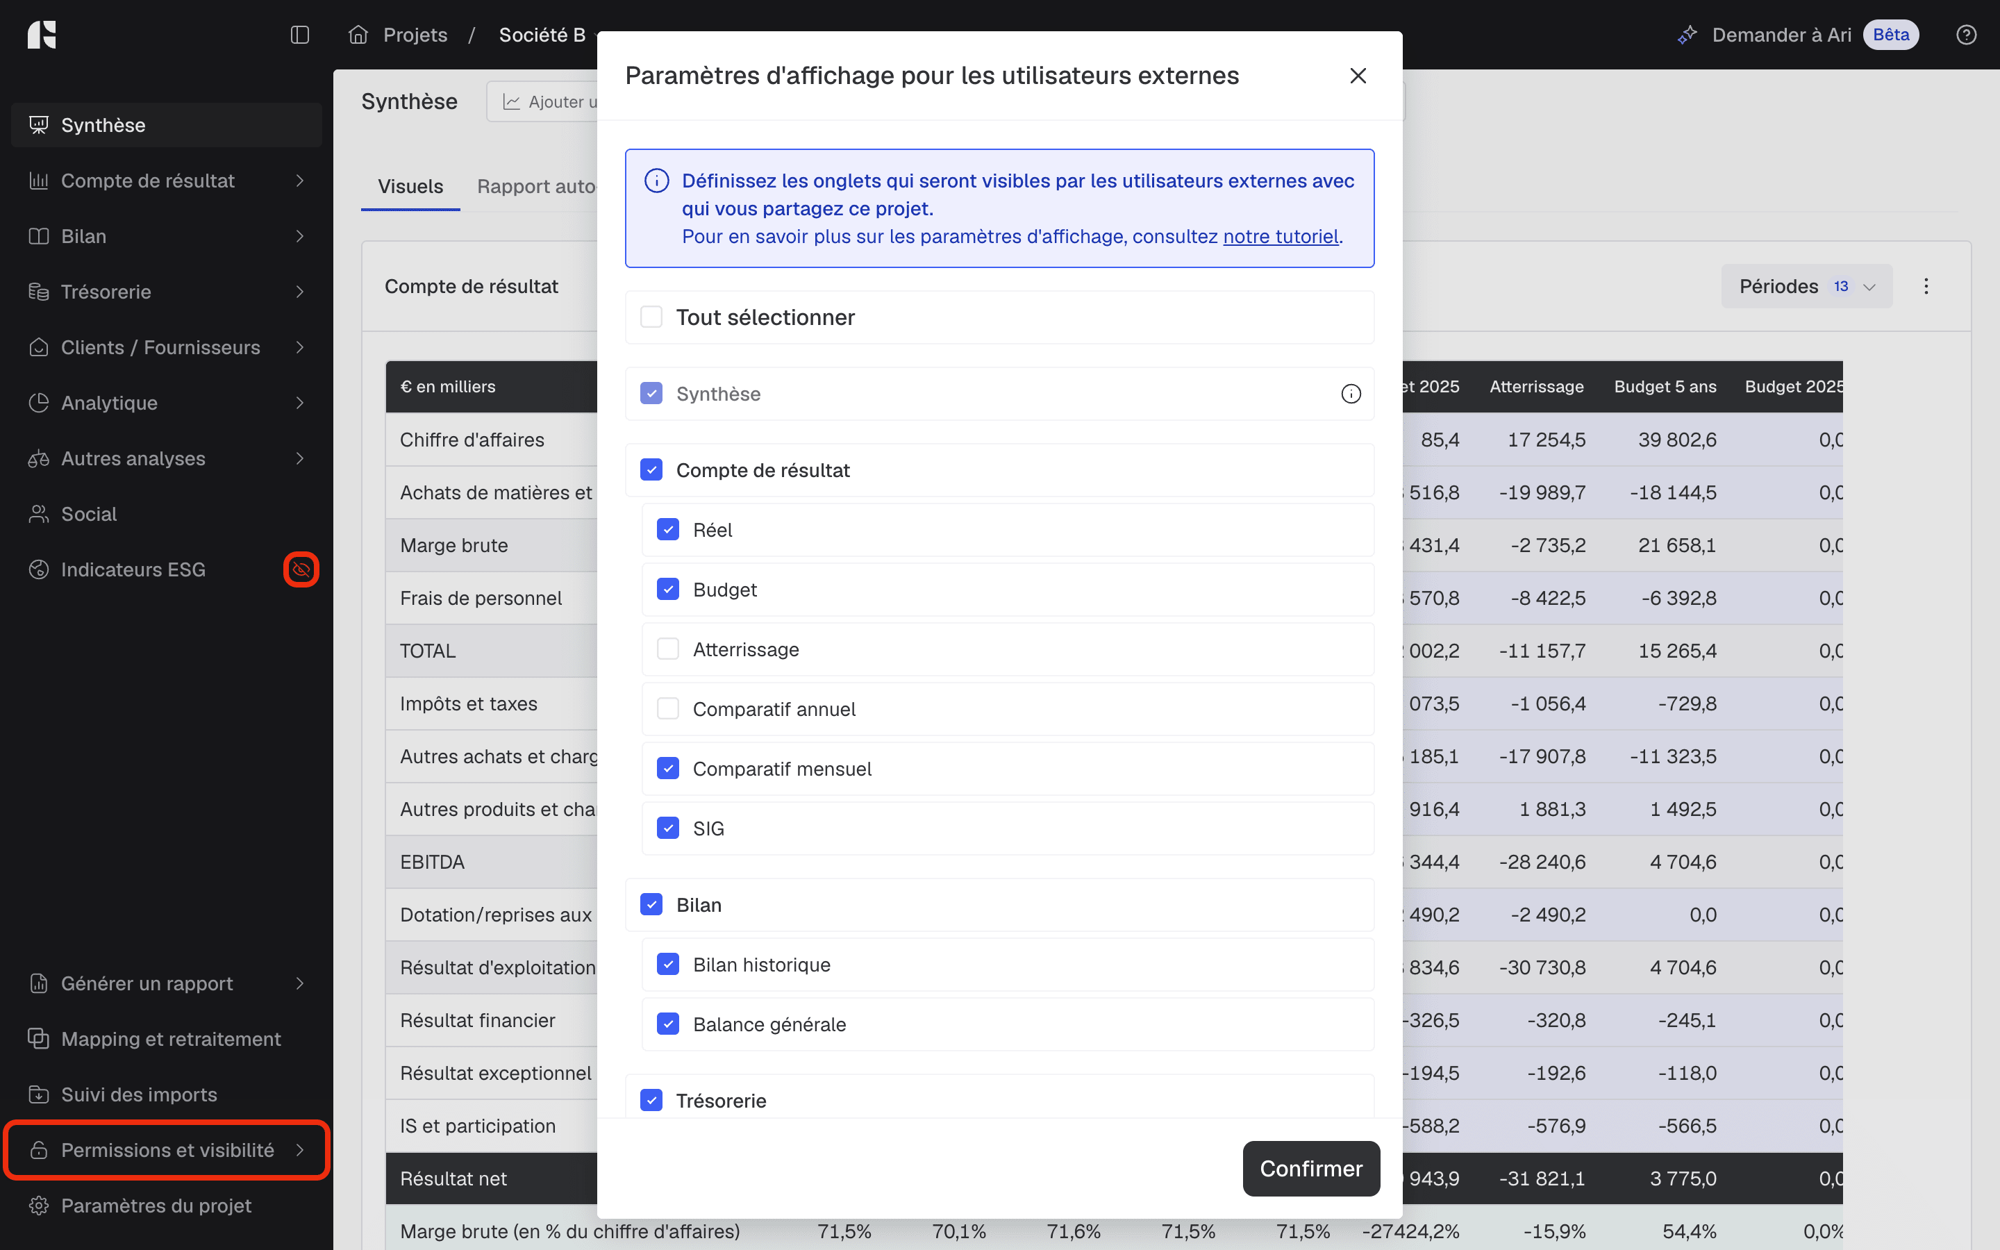Click the sparkle icon by Demander à Ari
Screen dimensions: 2000x1250
coord(1687,35)
